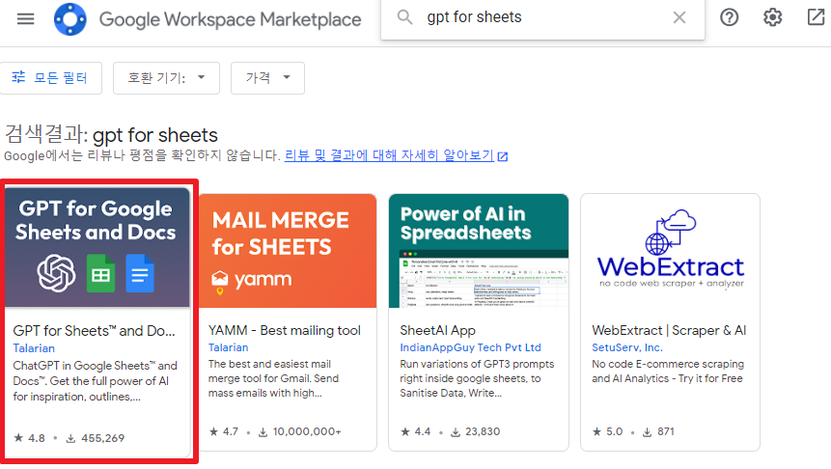The width and height of the screenshot is (831, 469).
Task: Open the GPT for Google Sheets and Docs banner
Action: [x=97, y=247]
